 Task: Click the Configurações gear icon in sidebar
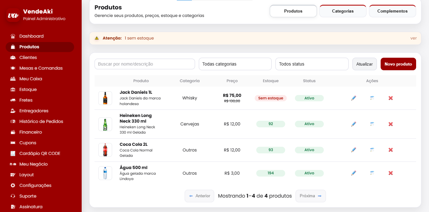pyautogui.click(x=13, y=185)
